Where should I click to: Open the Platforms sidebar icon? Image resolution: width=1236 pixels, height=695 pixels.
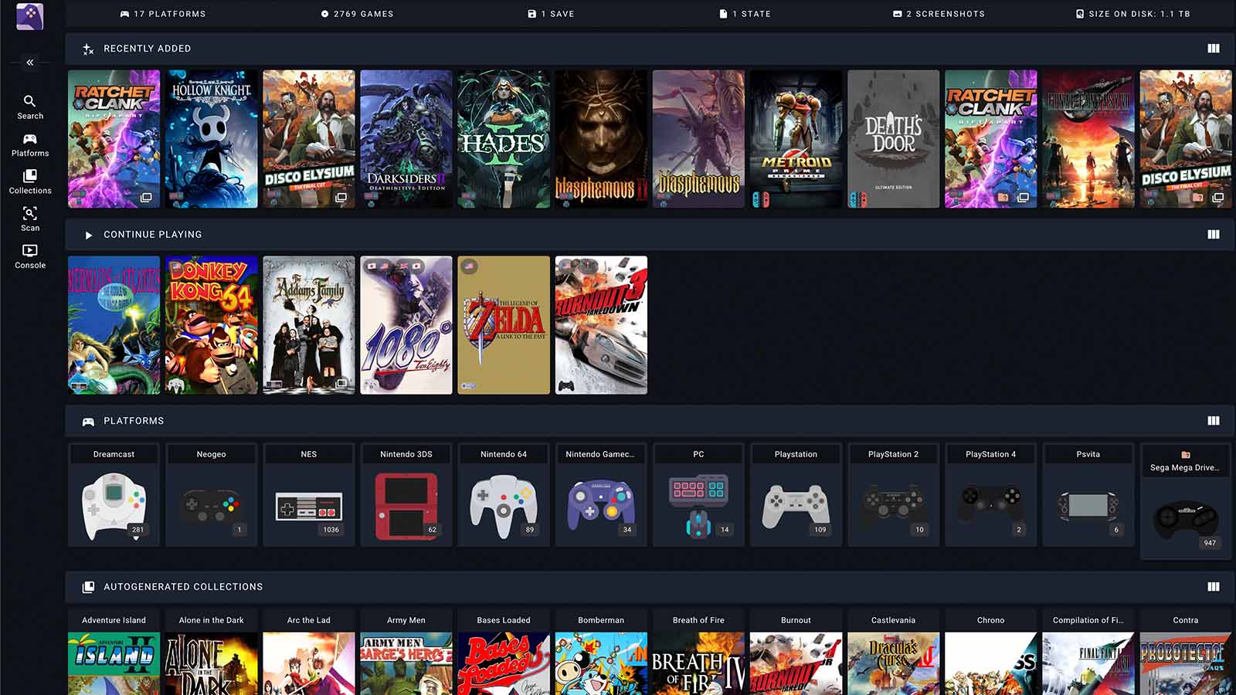29,144
